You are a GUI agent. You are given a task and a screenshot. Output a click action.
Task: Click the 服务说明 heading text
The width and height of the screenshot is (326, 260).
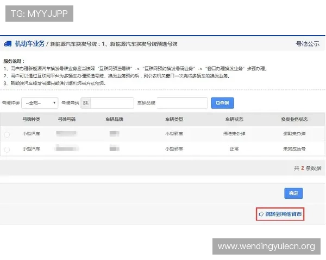14,61
